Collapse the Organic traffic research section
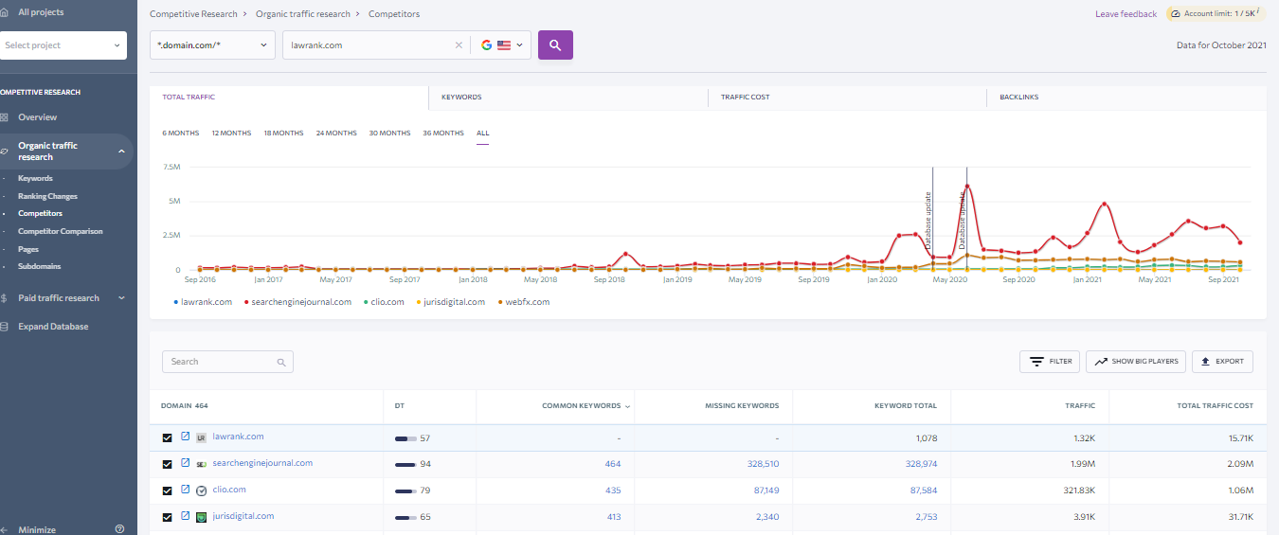 (121, 152)
